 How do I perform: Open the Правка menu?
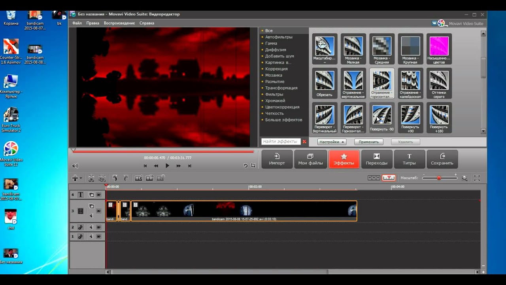(x=93, y=23)
